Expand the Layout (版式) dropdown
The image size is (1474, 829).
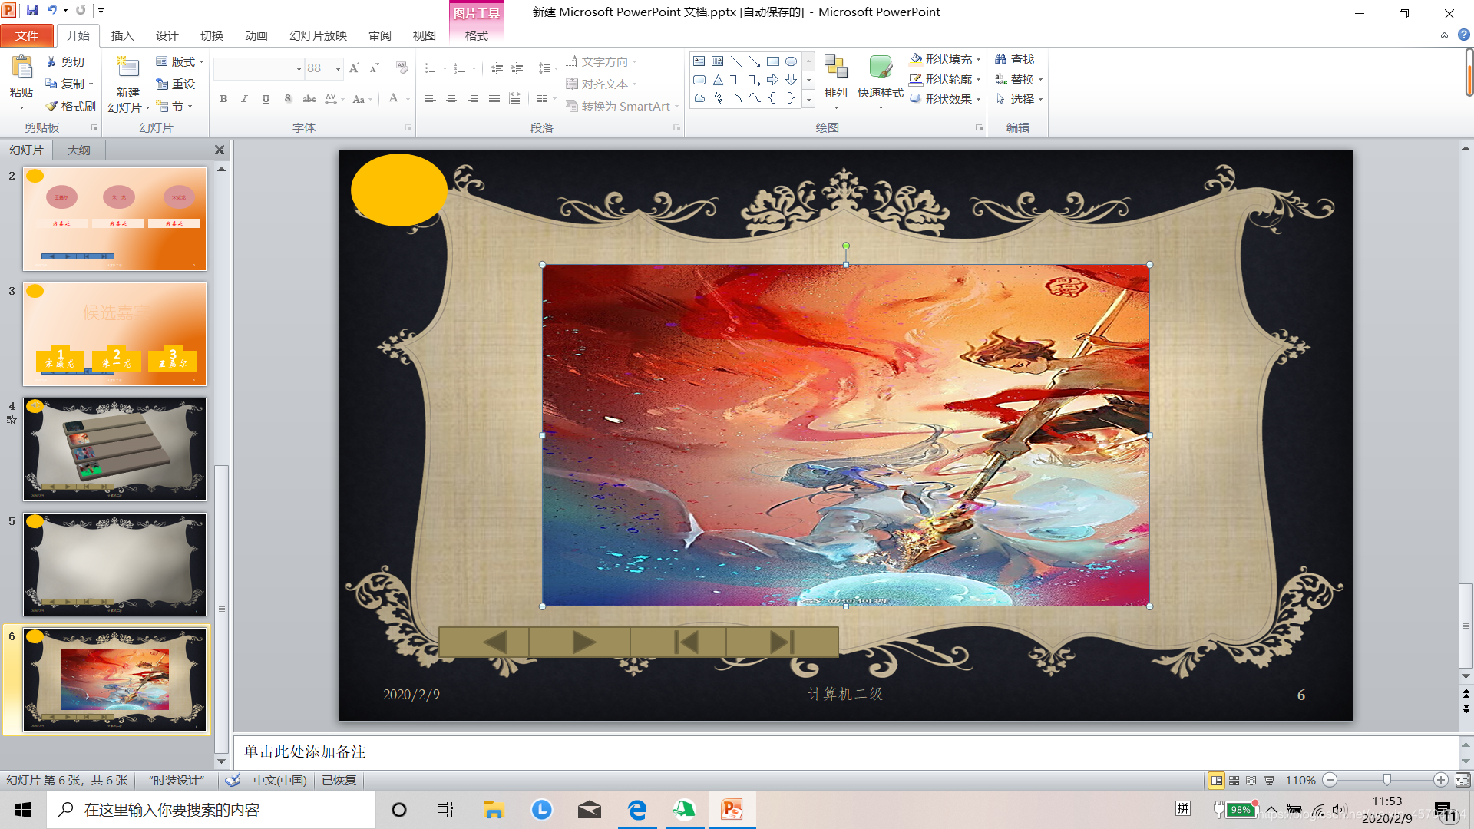[x=201, y=61]
